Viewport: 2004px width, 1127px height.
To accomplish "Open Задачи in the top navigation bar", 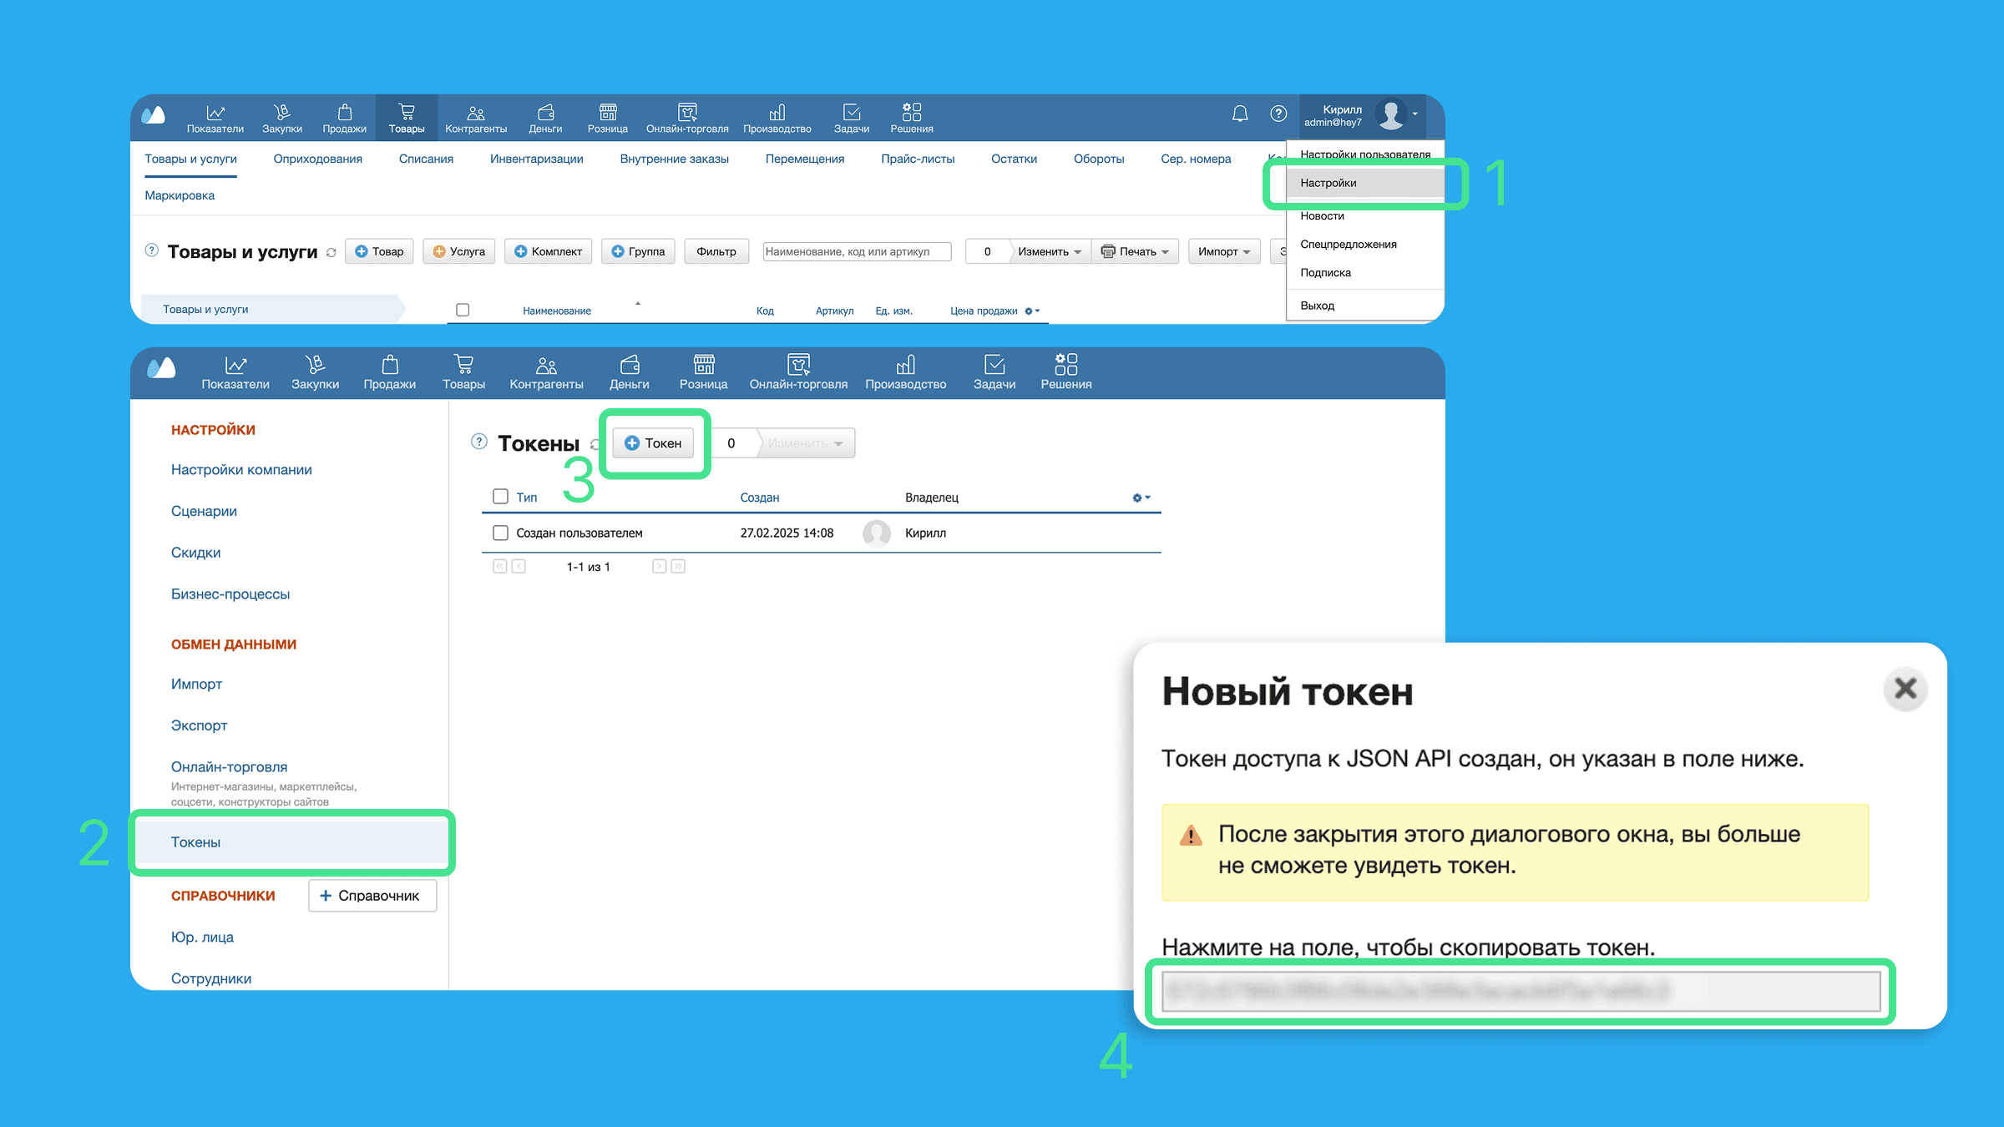I will (x=852, y=118).
